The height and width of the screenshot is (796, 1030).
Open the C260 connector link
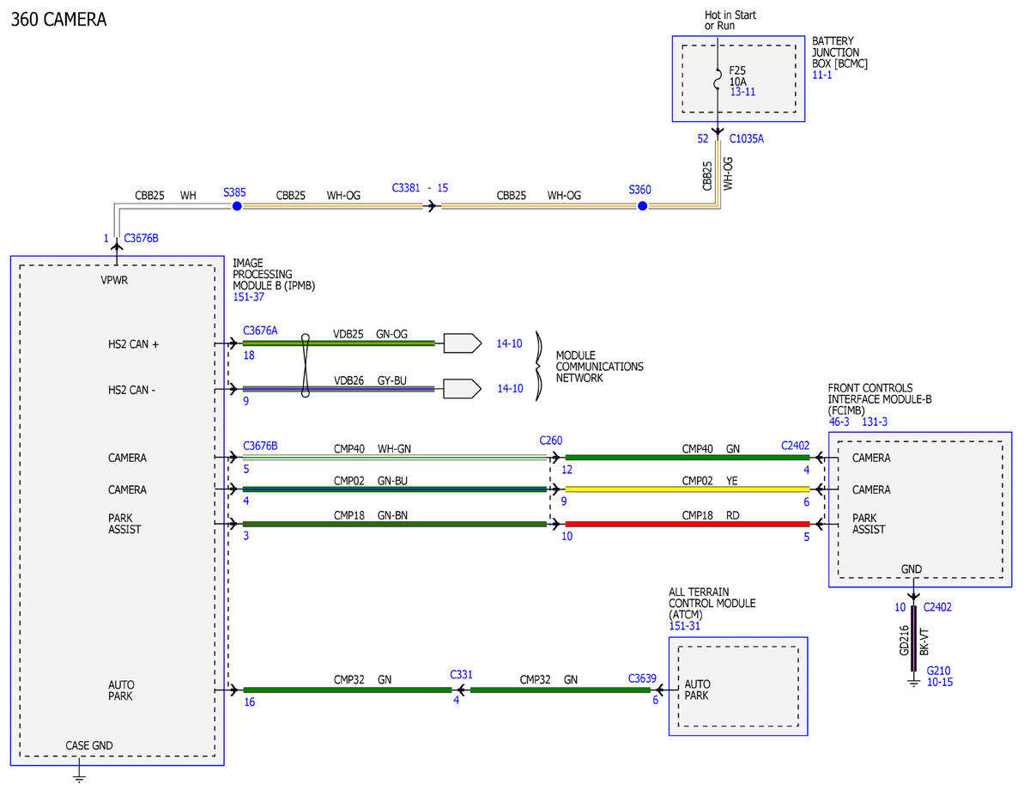[x=551, y=441]
